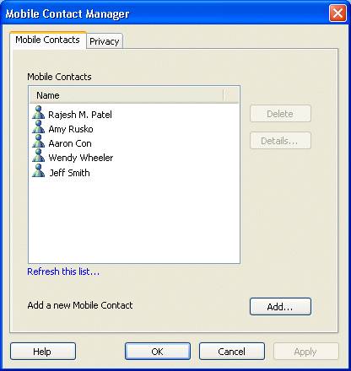This screenshot has height=371, width=351.
Task: Select the Amy Rusko contact name
Action: (71, 129)
